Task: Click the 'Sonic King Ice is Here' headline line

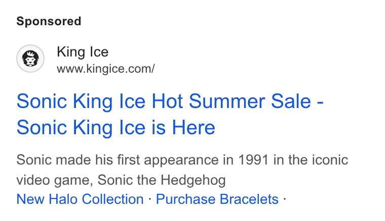Action: (115, 127)
